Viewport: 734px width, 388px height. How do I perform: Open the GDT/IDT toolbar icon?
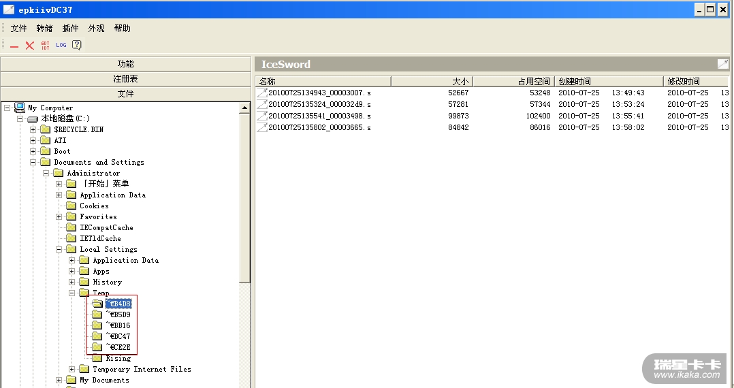point(46,46)
